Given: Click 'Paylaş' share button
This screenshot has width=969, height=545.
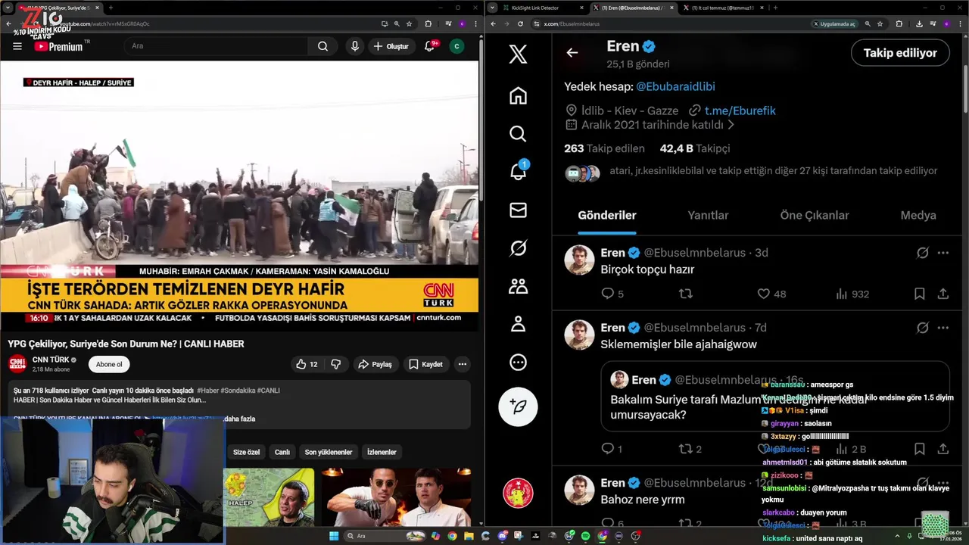Looking at the screenshot, I should [375, 364].
